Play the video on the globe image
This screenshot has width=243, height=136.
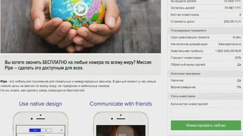81,9
